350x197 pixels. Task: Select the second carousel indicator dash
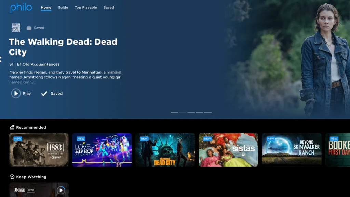(x=183, y=112)
